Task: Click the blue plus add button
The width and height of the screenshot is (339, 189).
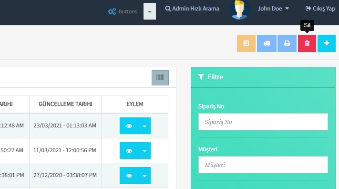Action: 327,43
